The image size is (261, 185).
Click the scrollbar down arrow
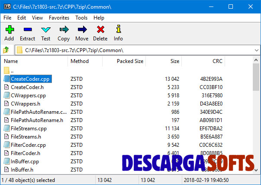(x=256, y=170)
